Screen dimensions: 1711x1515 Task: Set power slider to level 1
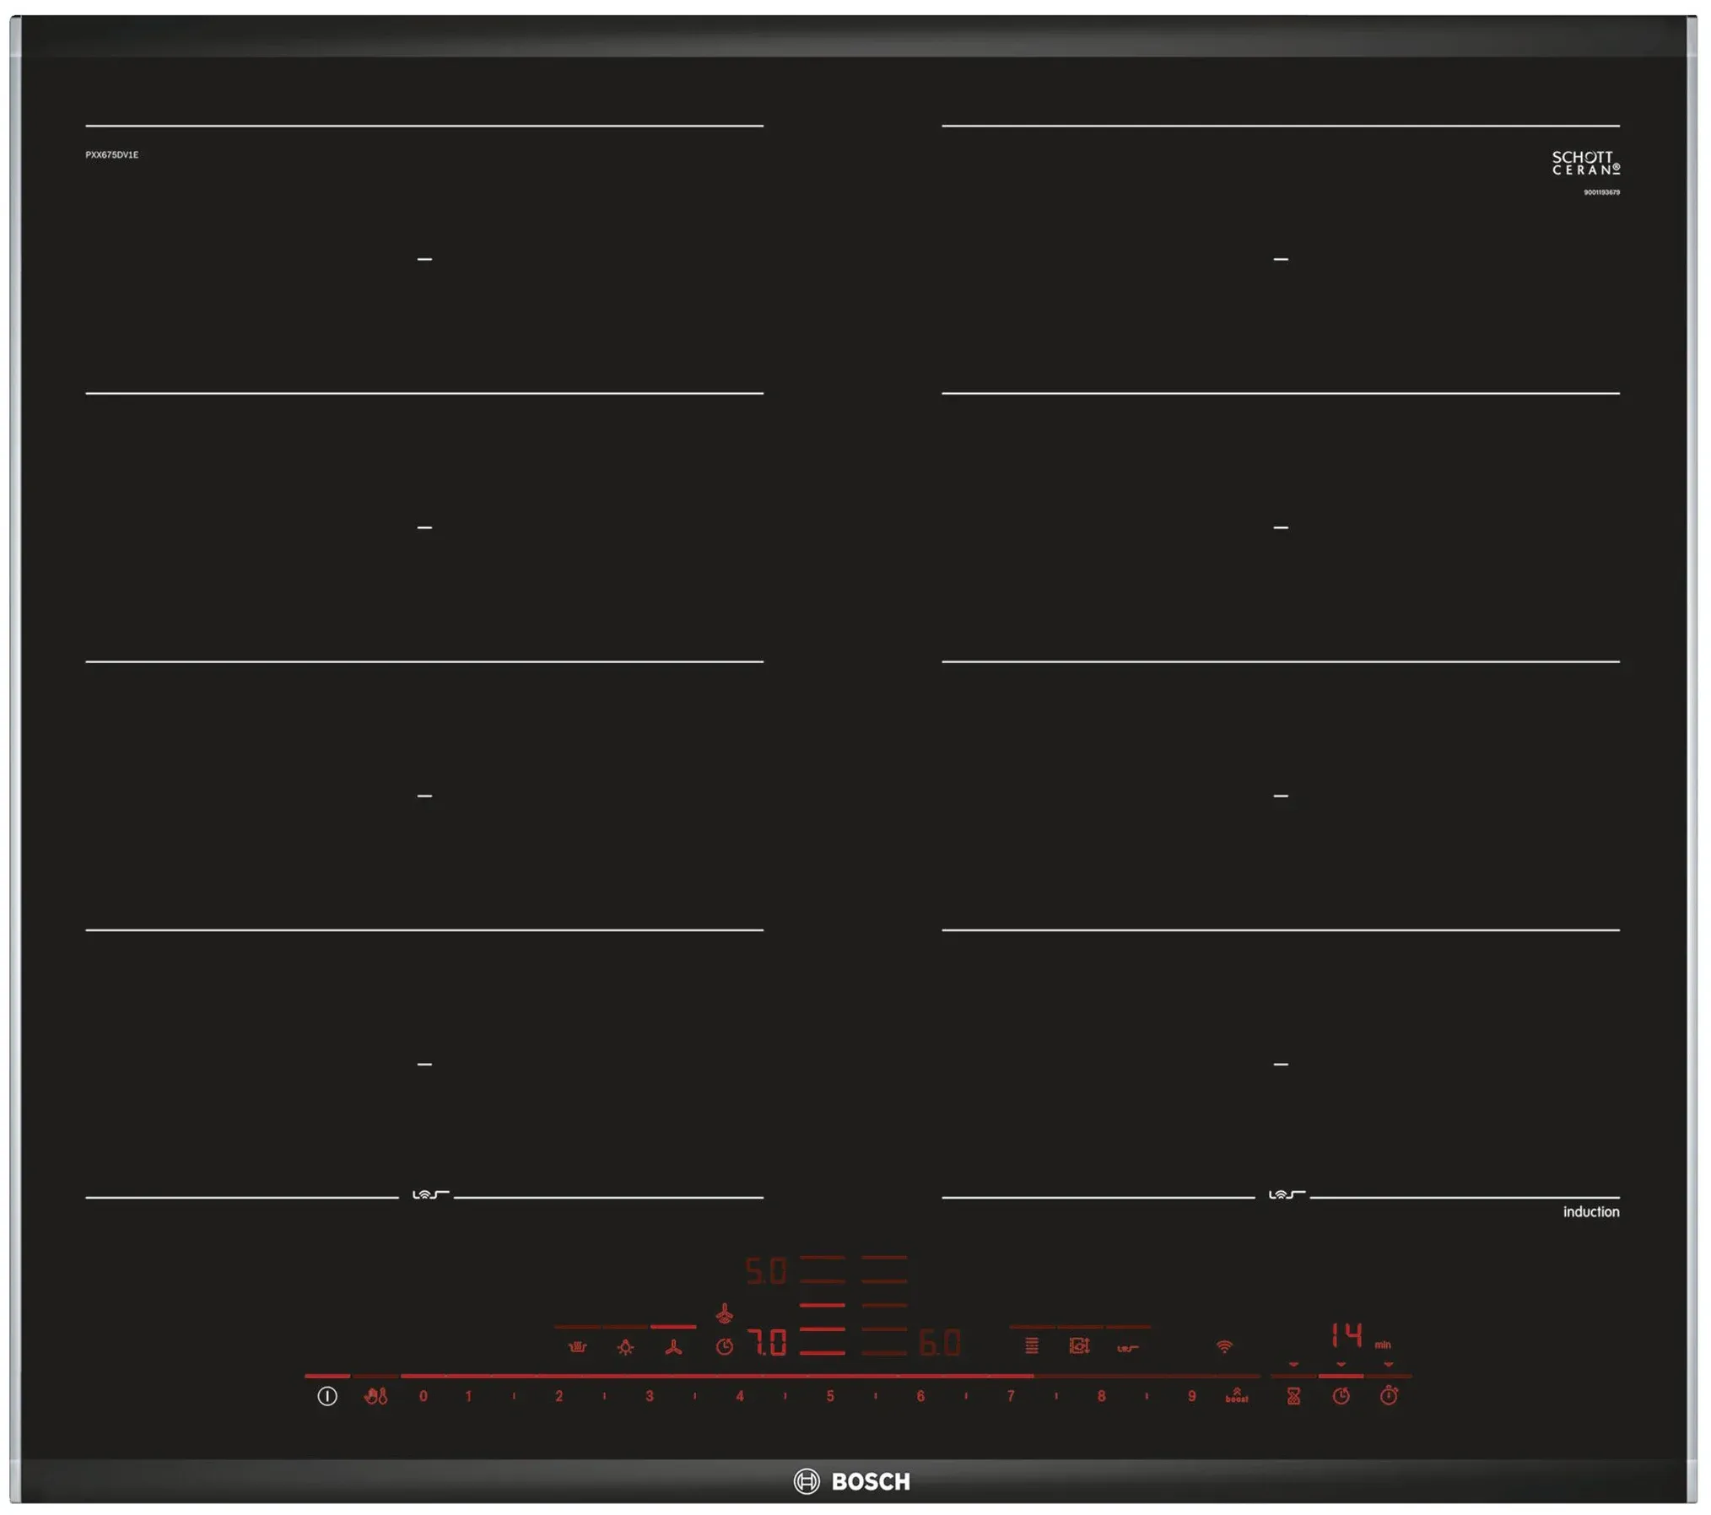469,1396
